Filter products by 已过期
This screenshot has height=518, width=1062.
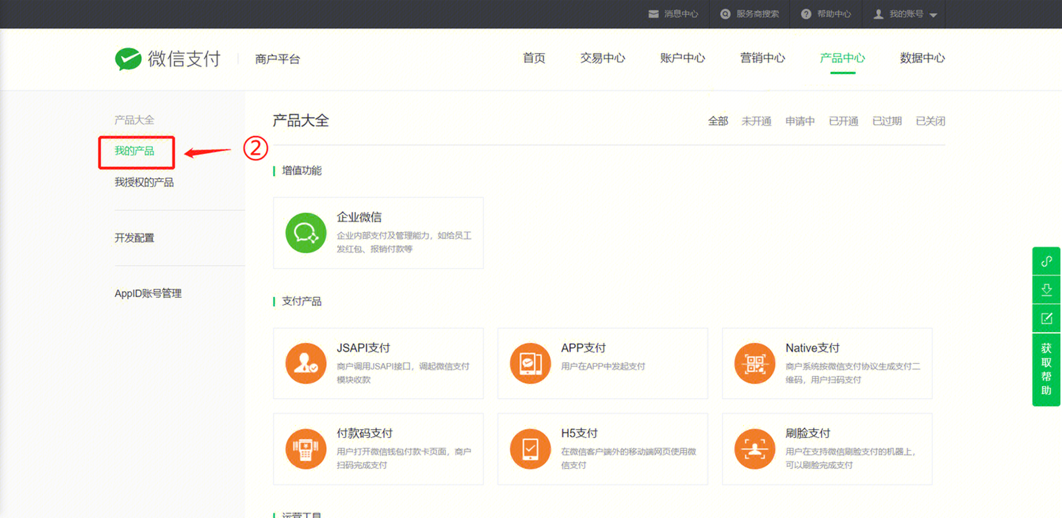coord(887,121)
